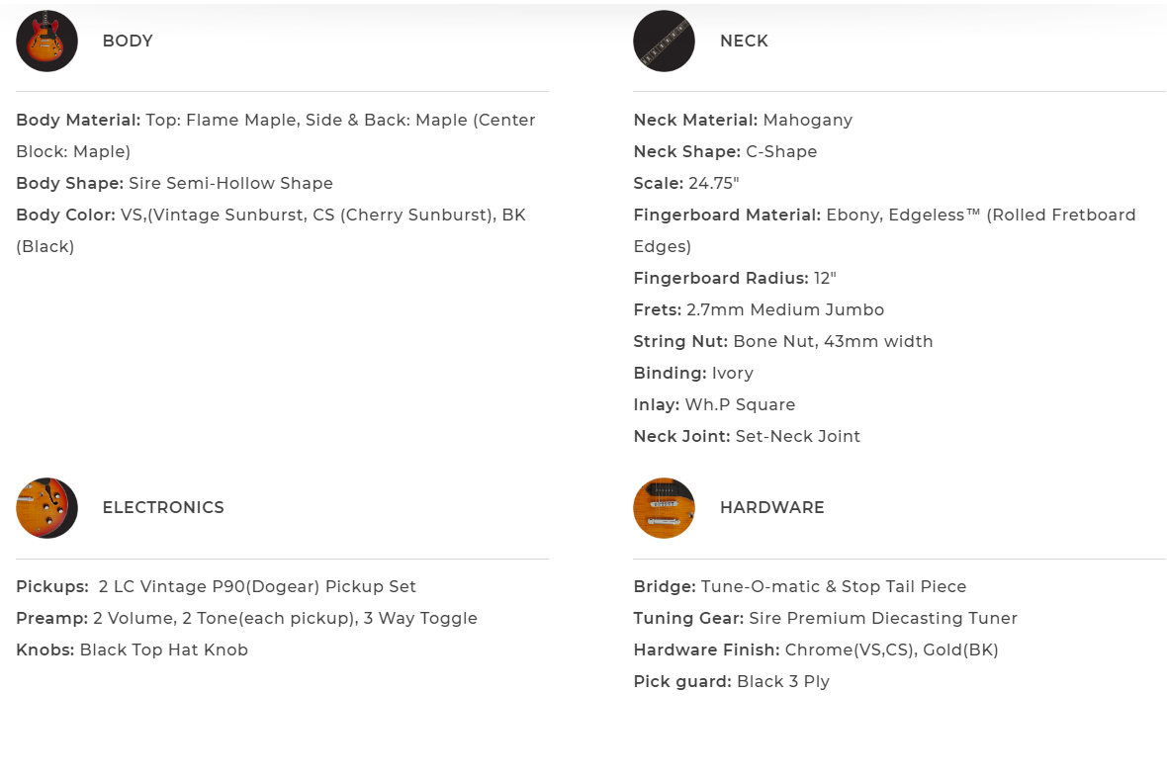
Task: Click the Pickups label
Action: 52,587
